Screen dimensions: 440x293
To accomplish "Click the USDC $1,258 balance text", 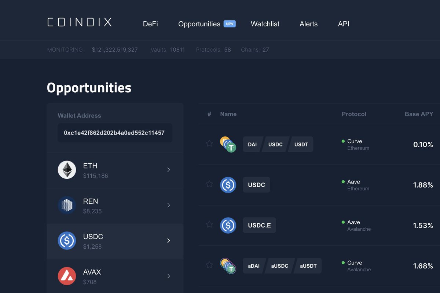I will pyautogui.click(x=92, y=247).
